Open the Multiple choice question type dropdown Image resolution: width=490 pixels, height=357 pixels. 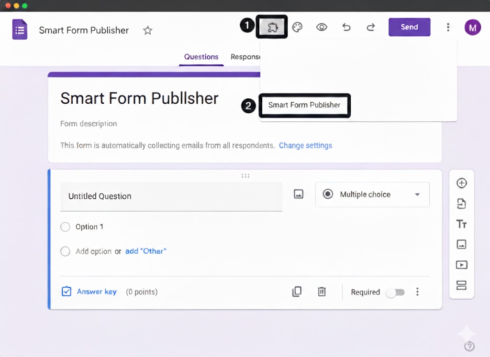coord(372,195)
